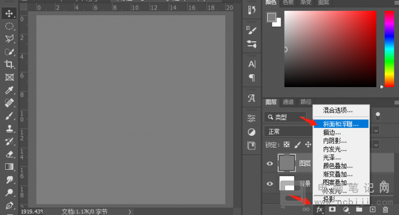Click the delete layer trash icon
The width and height of the screenshot is (399, 215).
pyautogui.click(x=385, y=209)
